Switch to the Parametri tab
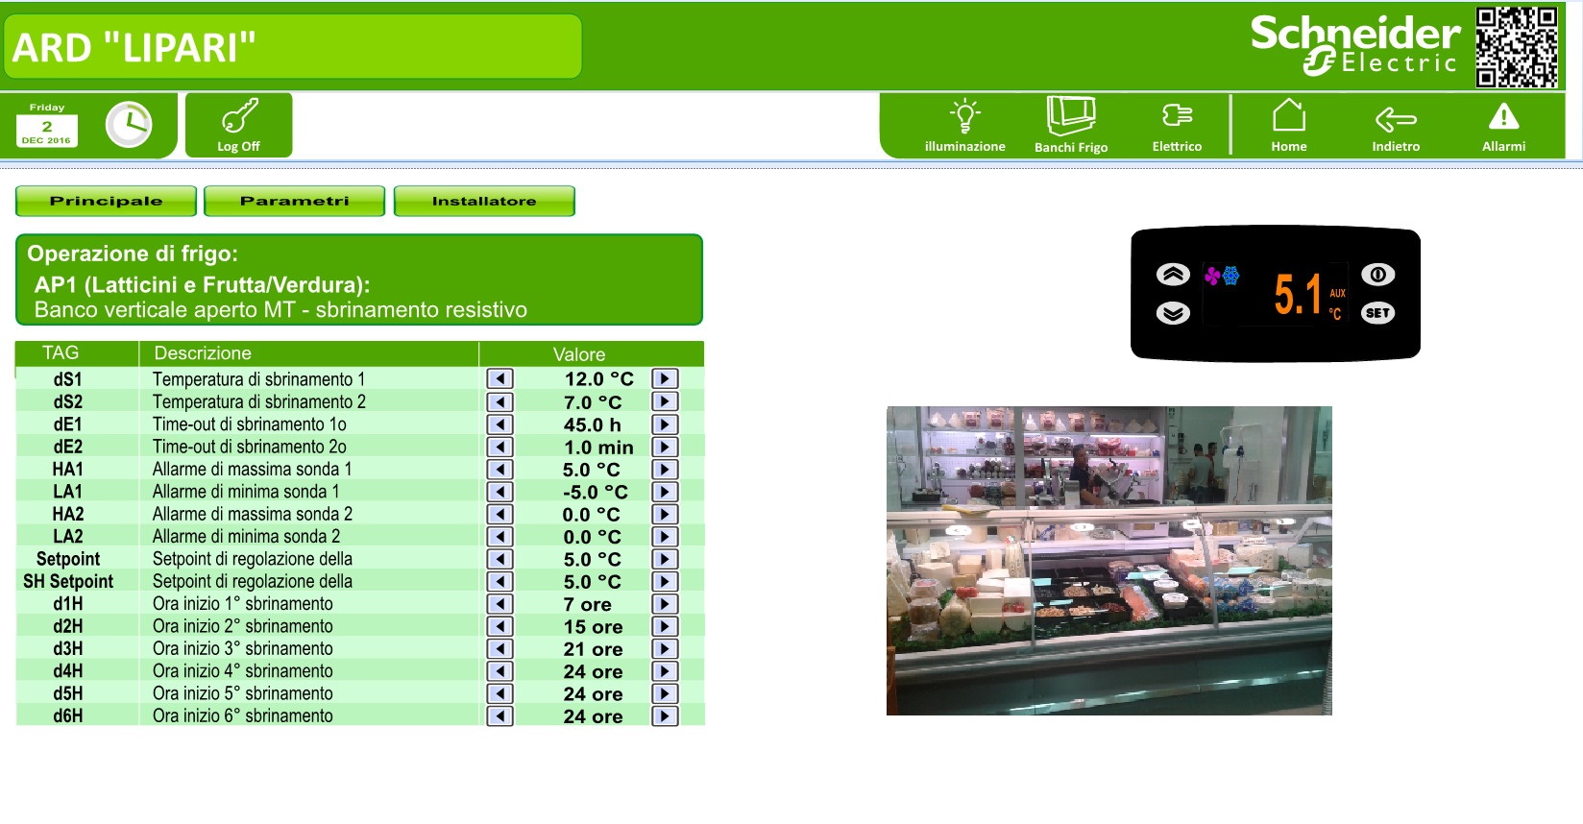 pos(294,201)
